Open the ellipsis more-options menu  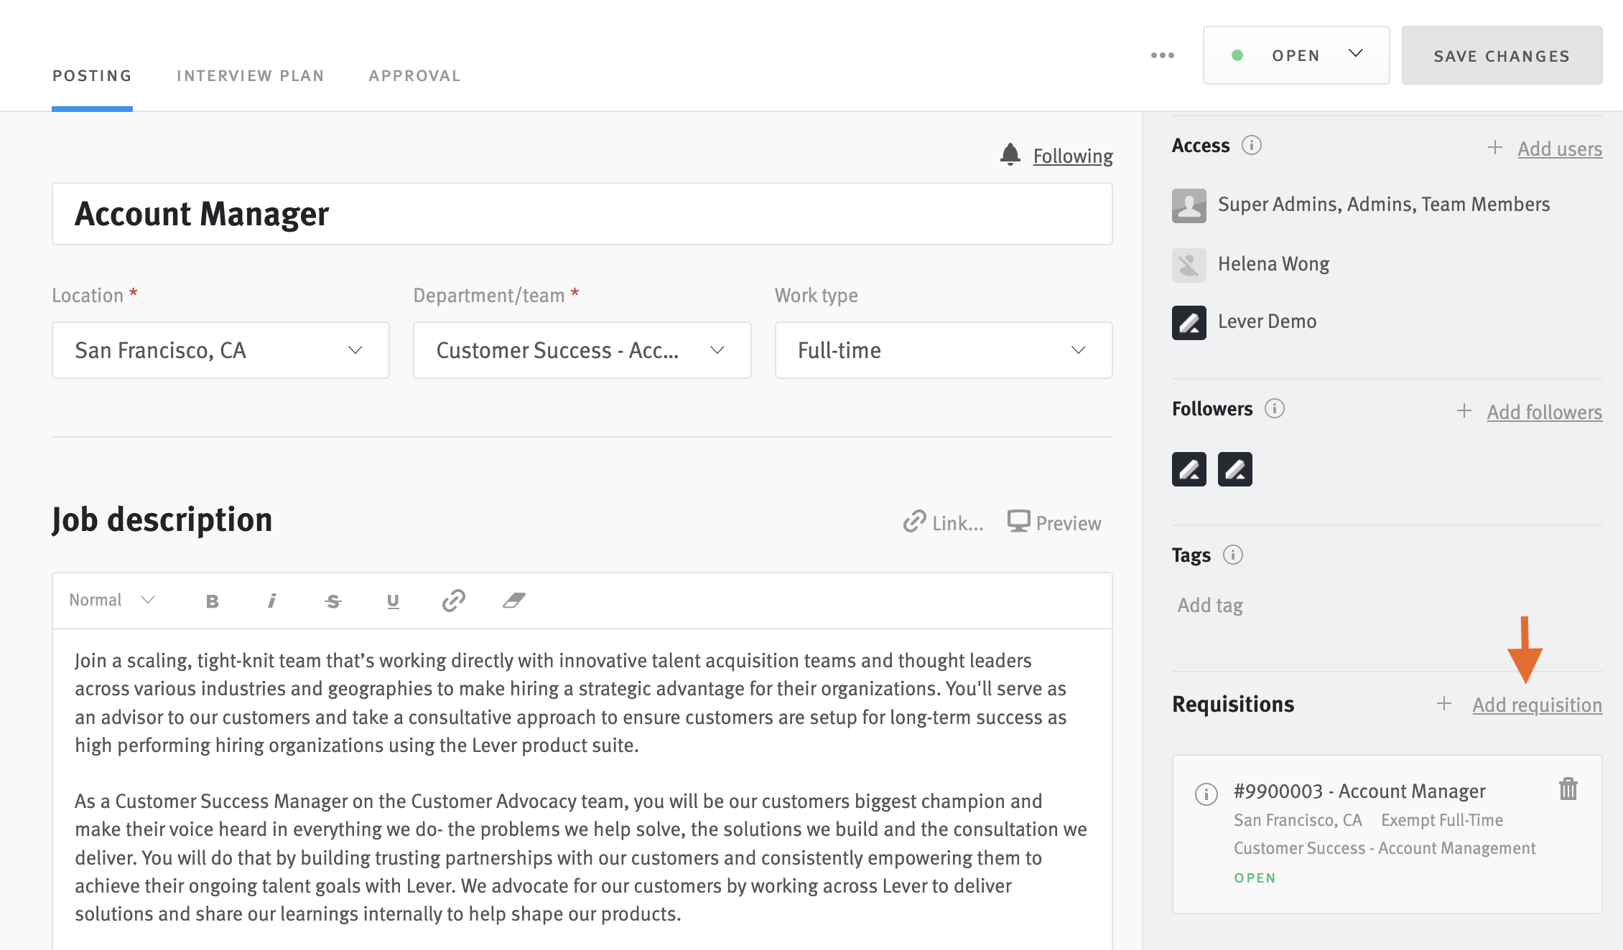(1162, 55)
